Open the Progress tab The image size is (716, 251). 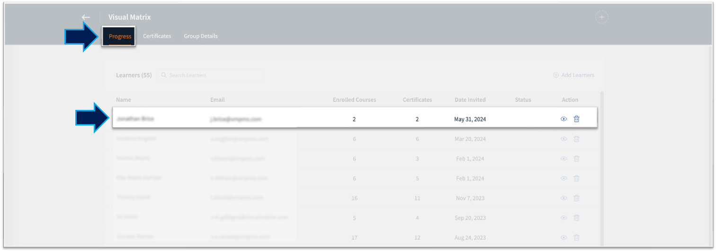coord(120,36)
